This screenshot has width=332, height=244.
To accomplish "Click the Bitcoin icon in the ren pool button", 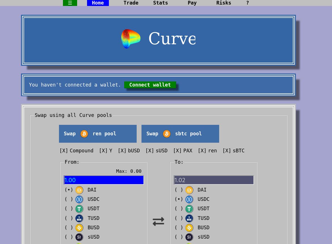I will pos(84,134).
